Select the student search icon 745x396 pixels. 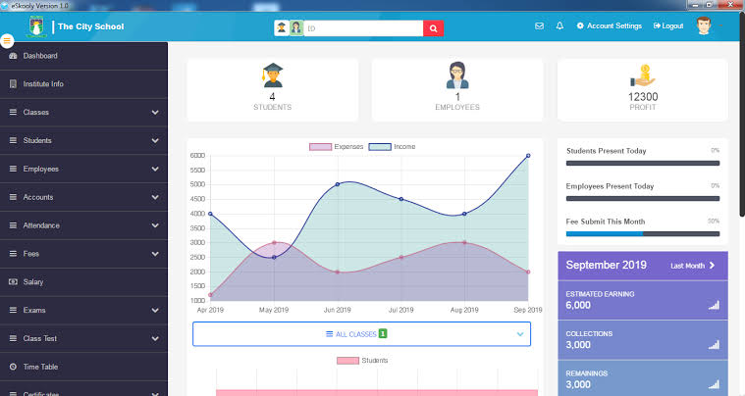click(282, 28)
